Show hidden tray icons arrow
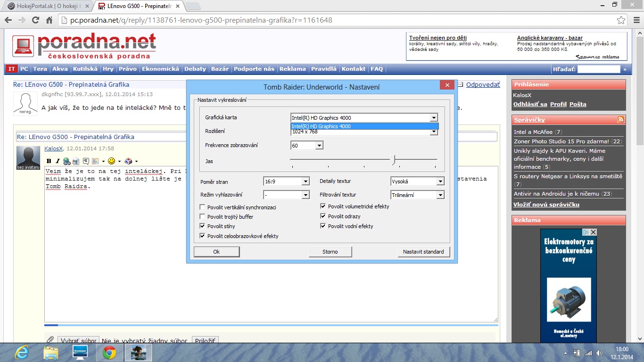Viewport: 644px width, 362px height. click(566, 353)
